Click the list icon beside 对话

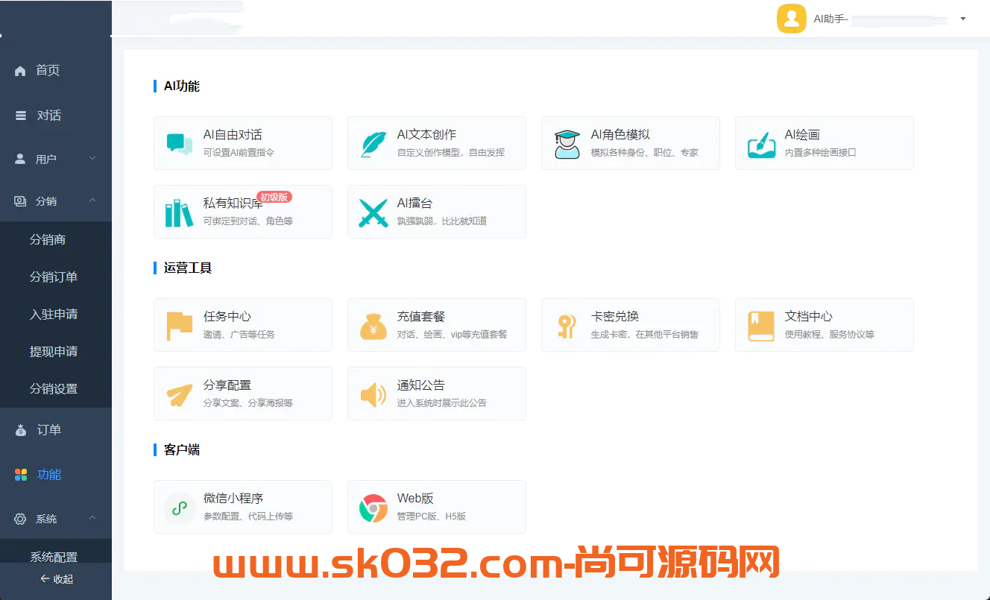21,116
